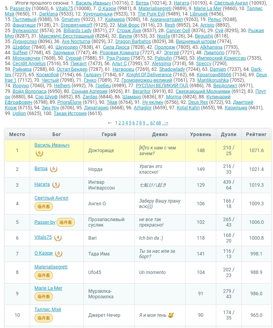The height and width of the screenshot is (328, 273).
Task: Click the Дуэли column header
Action: [x=228, y=134]
